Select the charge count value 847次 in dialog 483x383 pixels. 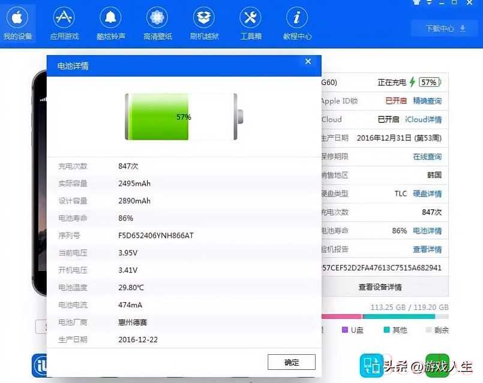pyautogui.click(x=128, y=166)
